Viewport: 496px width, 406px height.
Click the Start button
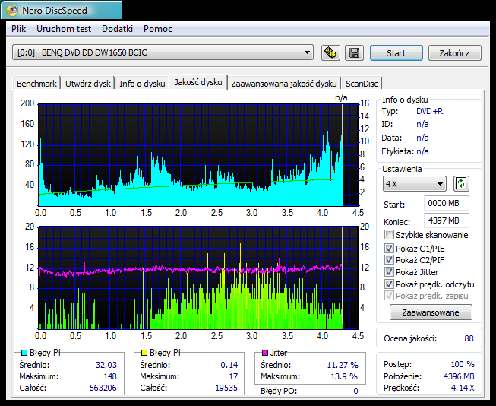396,53
